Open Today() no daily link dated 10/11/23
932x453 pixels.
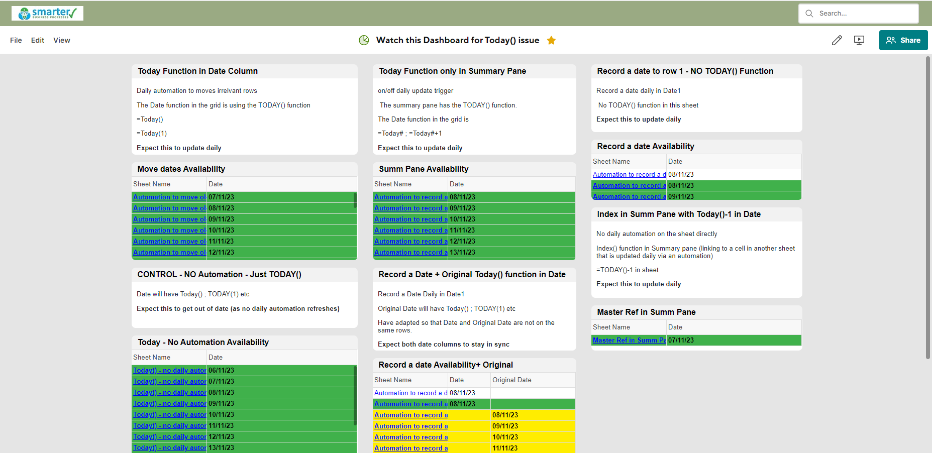[169, 415]
